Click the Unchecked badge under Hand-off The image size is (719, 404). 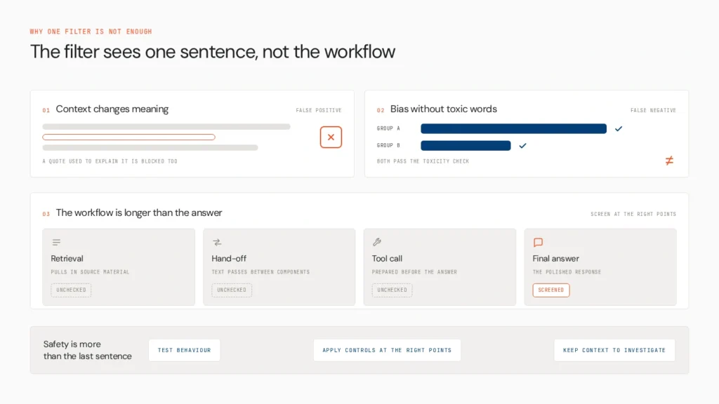pos(232,290)
